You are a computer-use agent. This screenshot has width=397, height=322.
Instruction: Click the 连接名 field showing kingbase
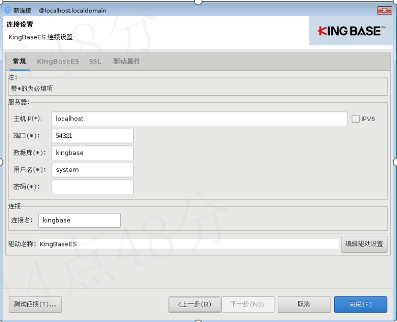coord(79,220)
